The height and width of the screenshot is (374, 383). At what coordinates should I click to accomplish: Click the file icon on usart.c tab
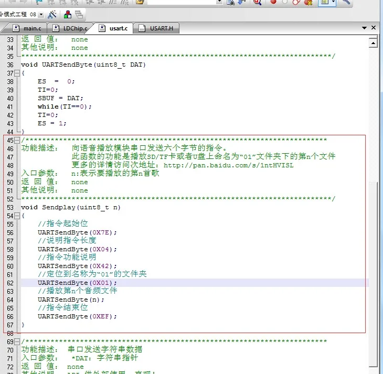click(102, 28)
